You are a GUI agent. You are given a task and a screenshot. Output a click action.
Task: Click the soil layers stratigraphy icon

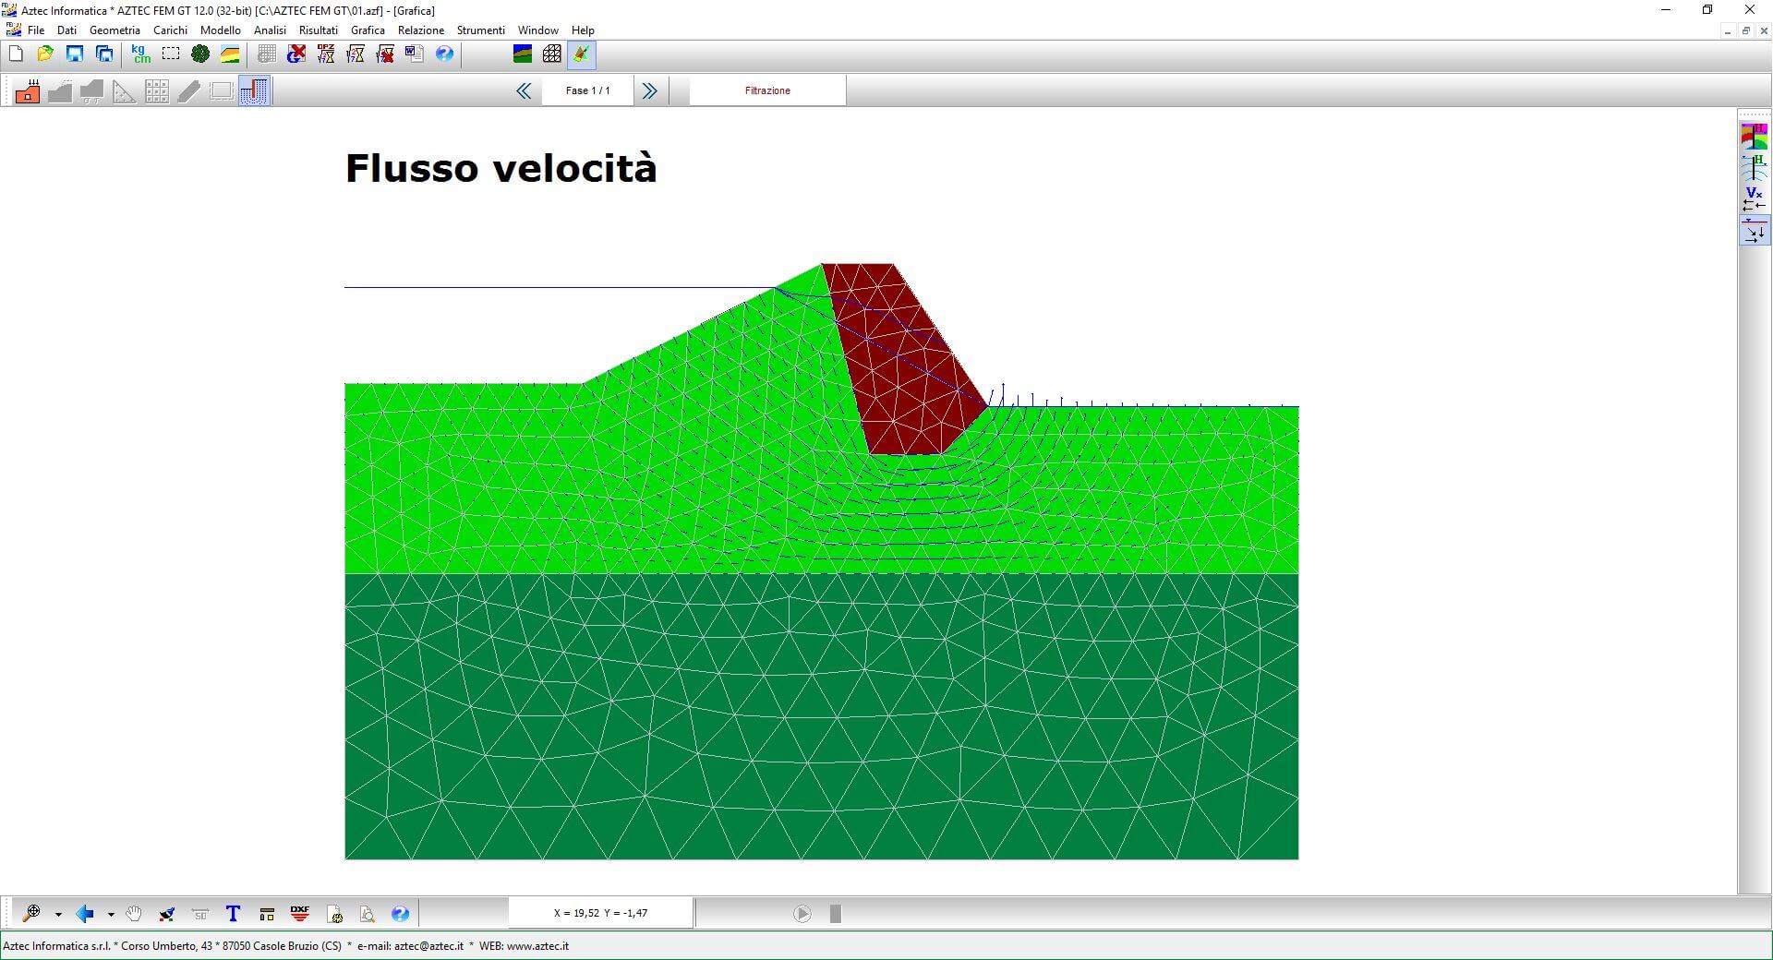(230, 54)
